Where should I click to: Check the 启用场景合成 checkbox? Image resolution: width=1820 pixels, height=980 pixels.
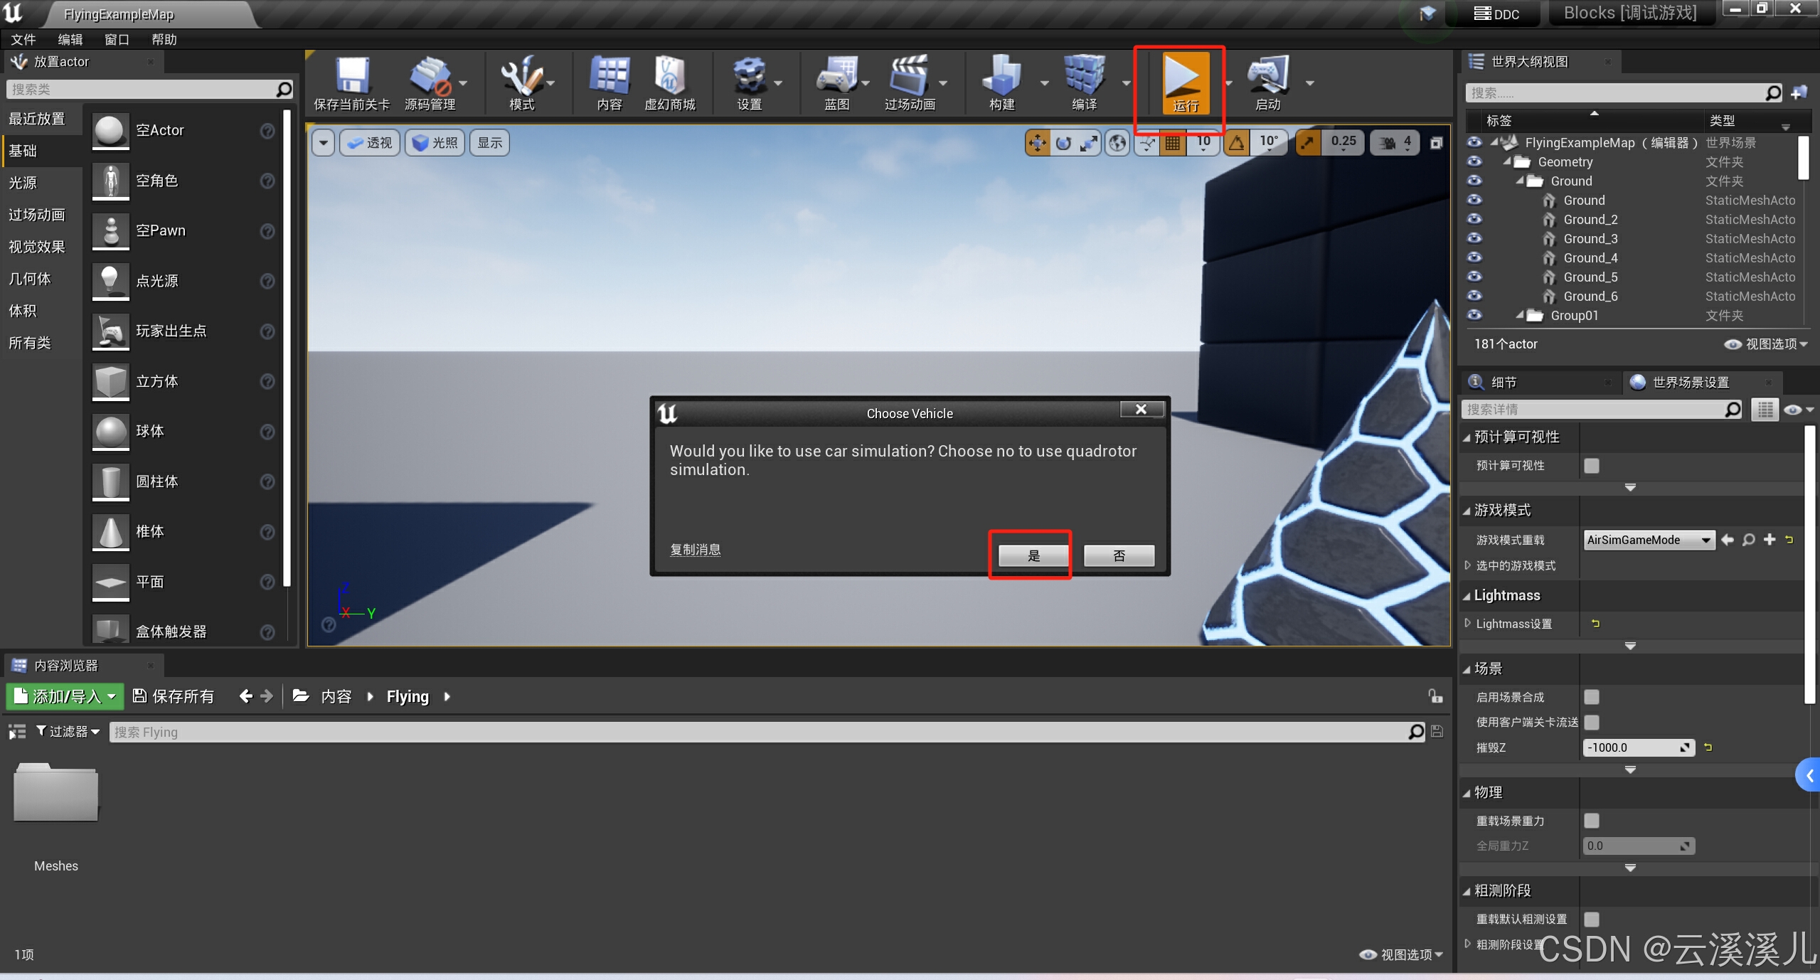click(1592, 697)
